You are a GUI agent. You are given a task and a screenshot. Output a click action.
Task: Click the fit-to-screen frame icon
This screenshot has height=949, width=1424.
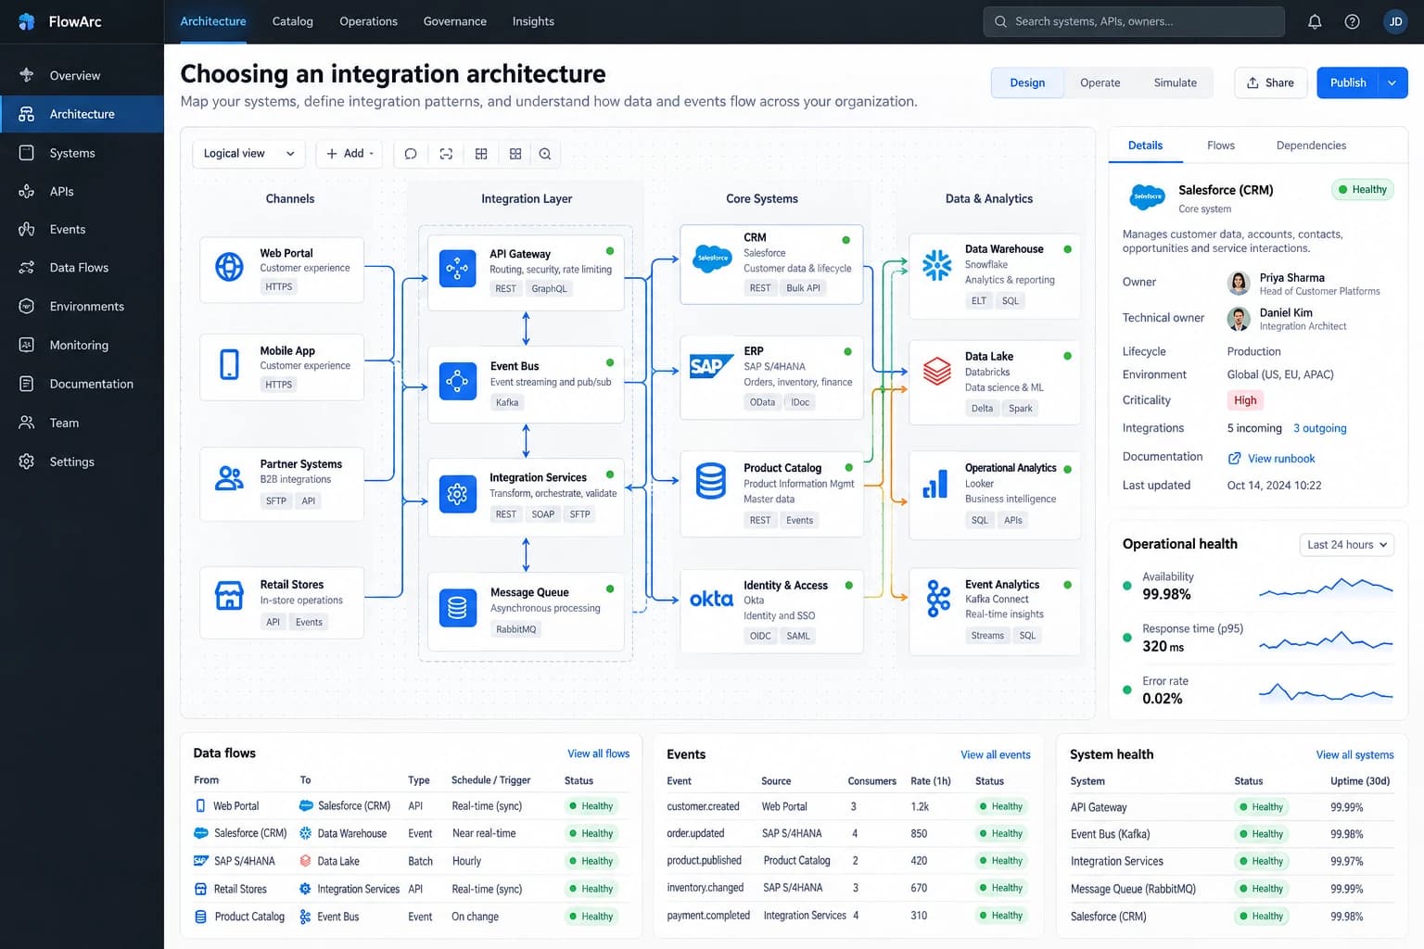446,154
